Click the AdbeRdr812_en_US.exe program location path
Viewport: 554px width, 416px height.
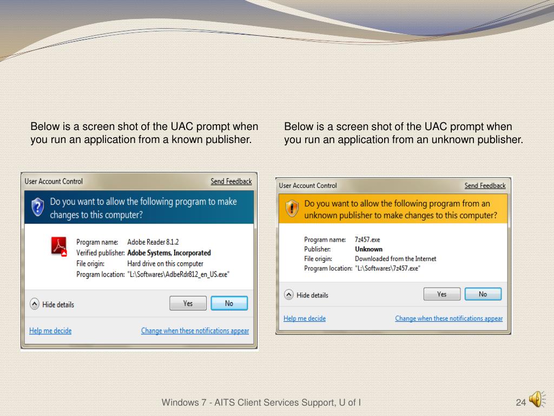[x=178, y=275]
